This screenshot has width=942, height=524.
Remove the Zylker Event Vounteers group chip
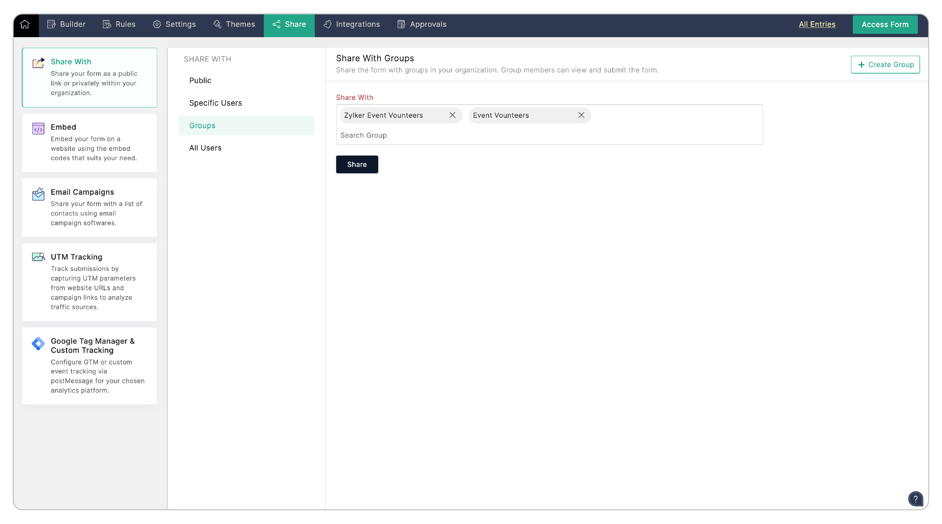pyautogui.click(x=452, y=115)
